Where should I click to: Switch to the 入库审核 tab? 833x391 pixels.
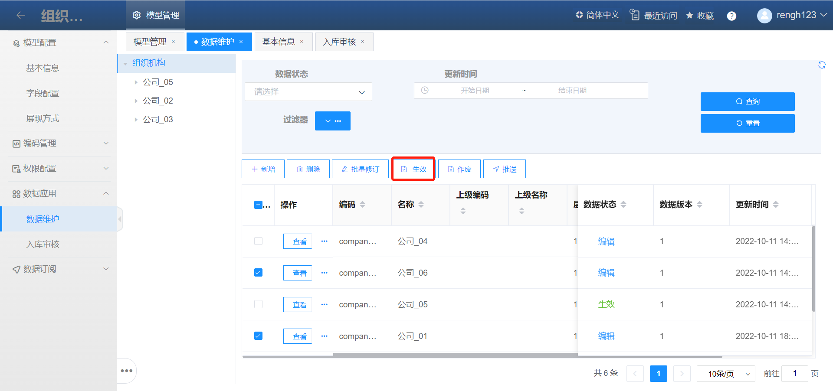[339, 42]
